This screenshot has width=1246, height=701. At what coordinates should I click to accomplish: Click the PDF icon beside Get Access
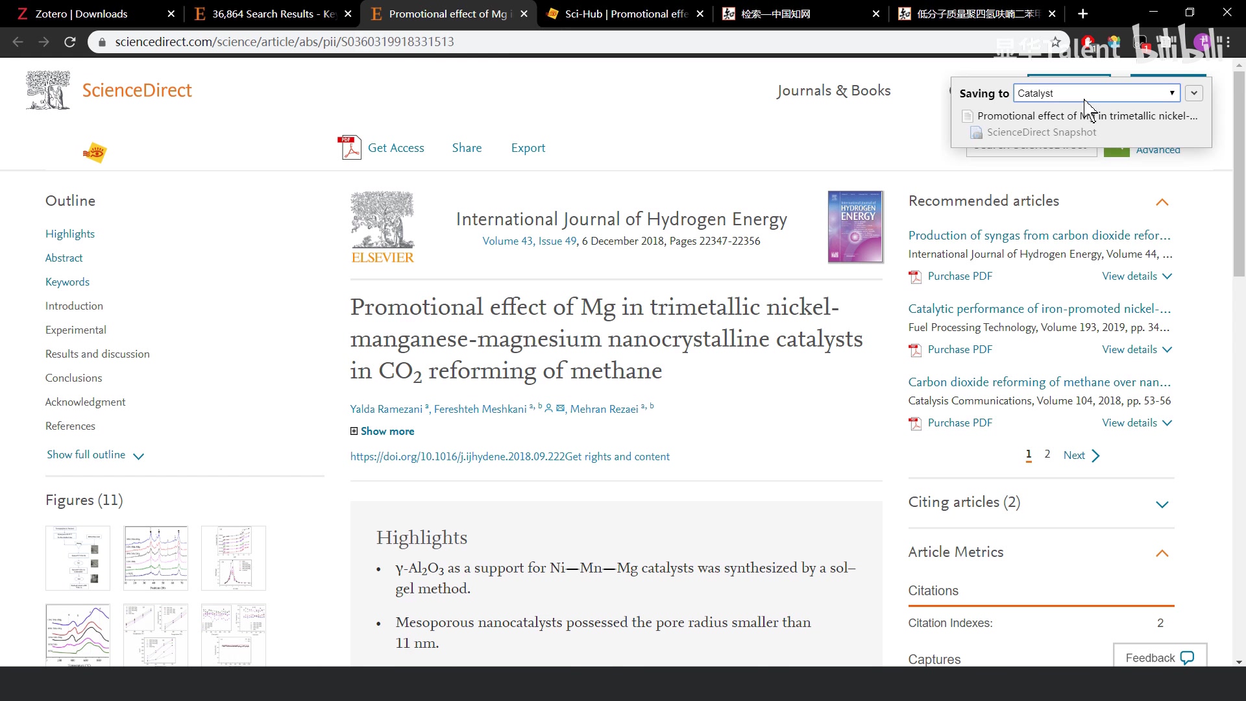coord(349,147)
